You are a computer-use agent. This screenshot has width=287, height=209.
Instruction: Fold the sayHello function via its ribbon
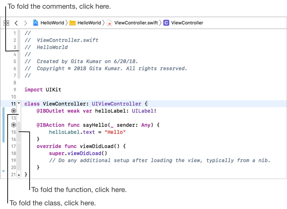point(19,132)
